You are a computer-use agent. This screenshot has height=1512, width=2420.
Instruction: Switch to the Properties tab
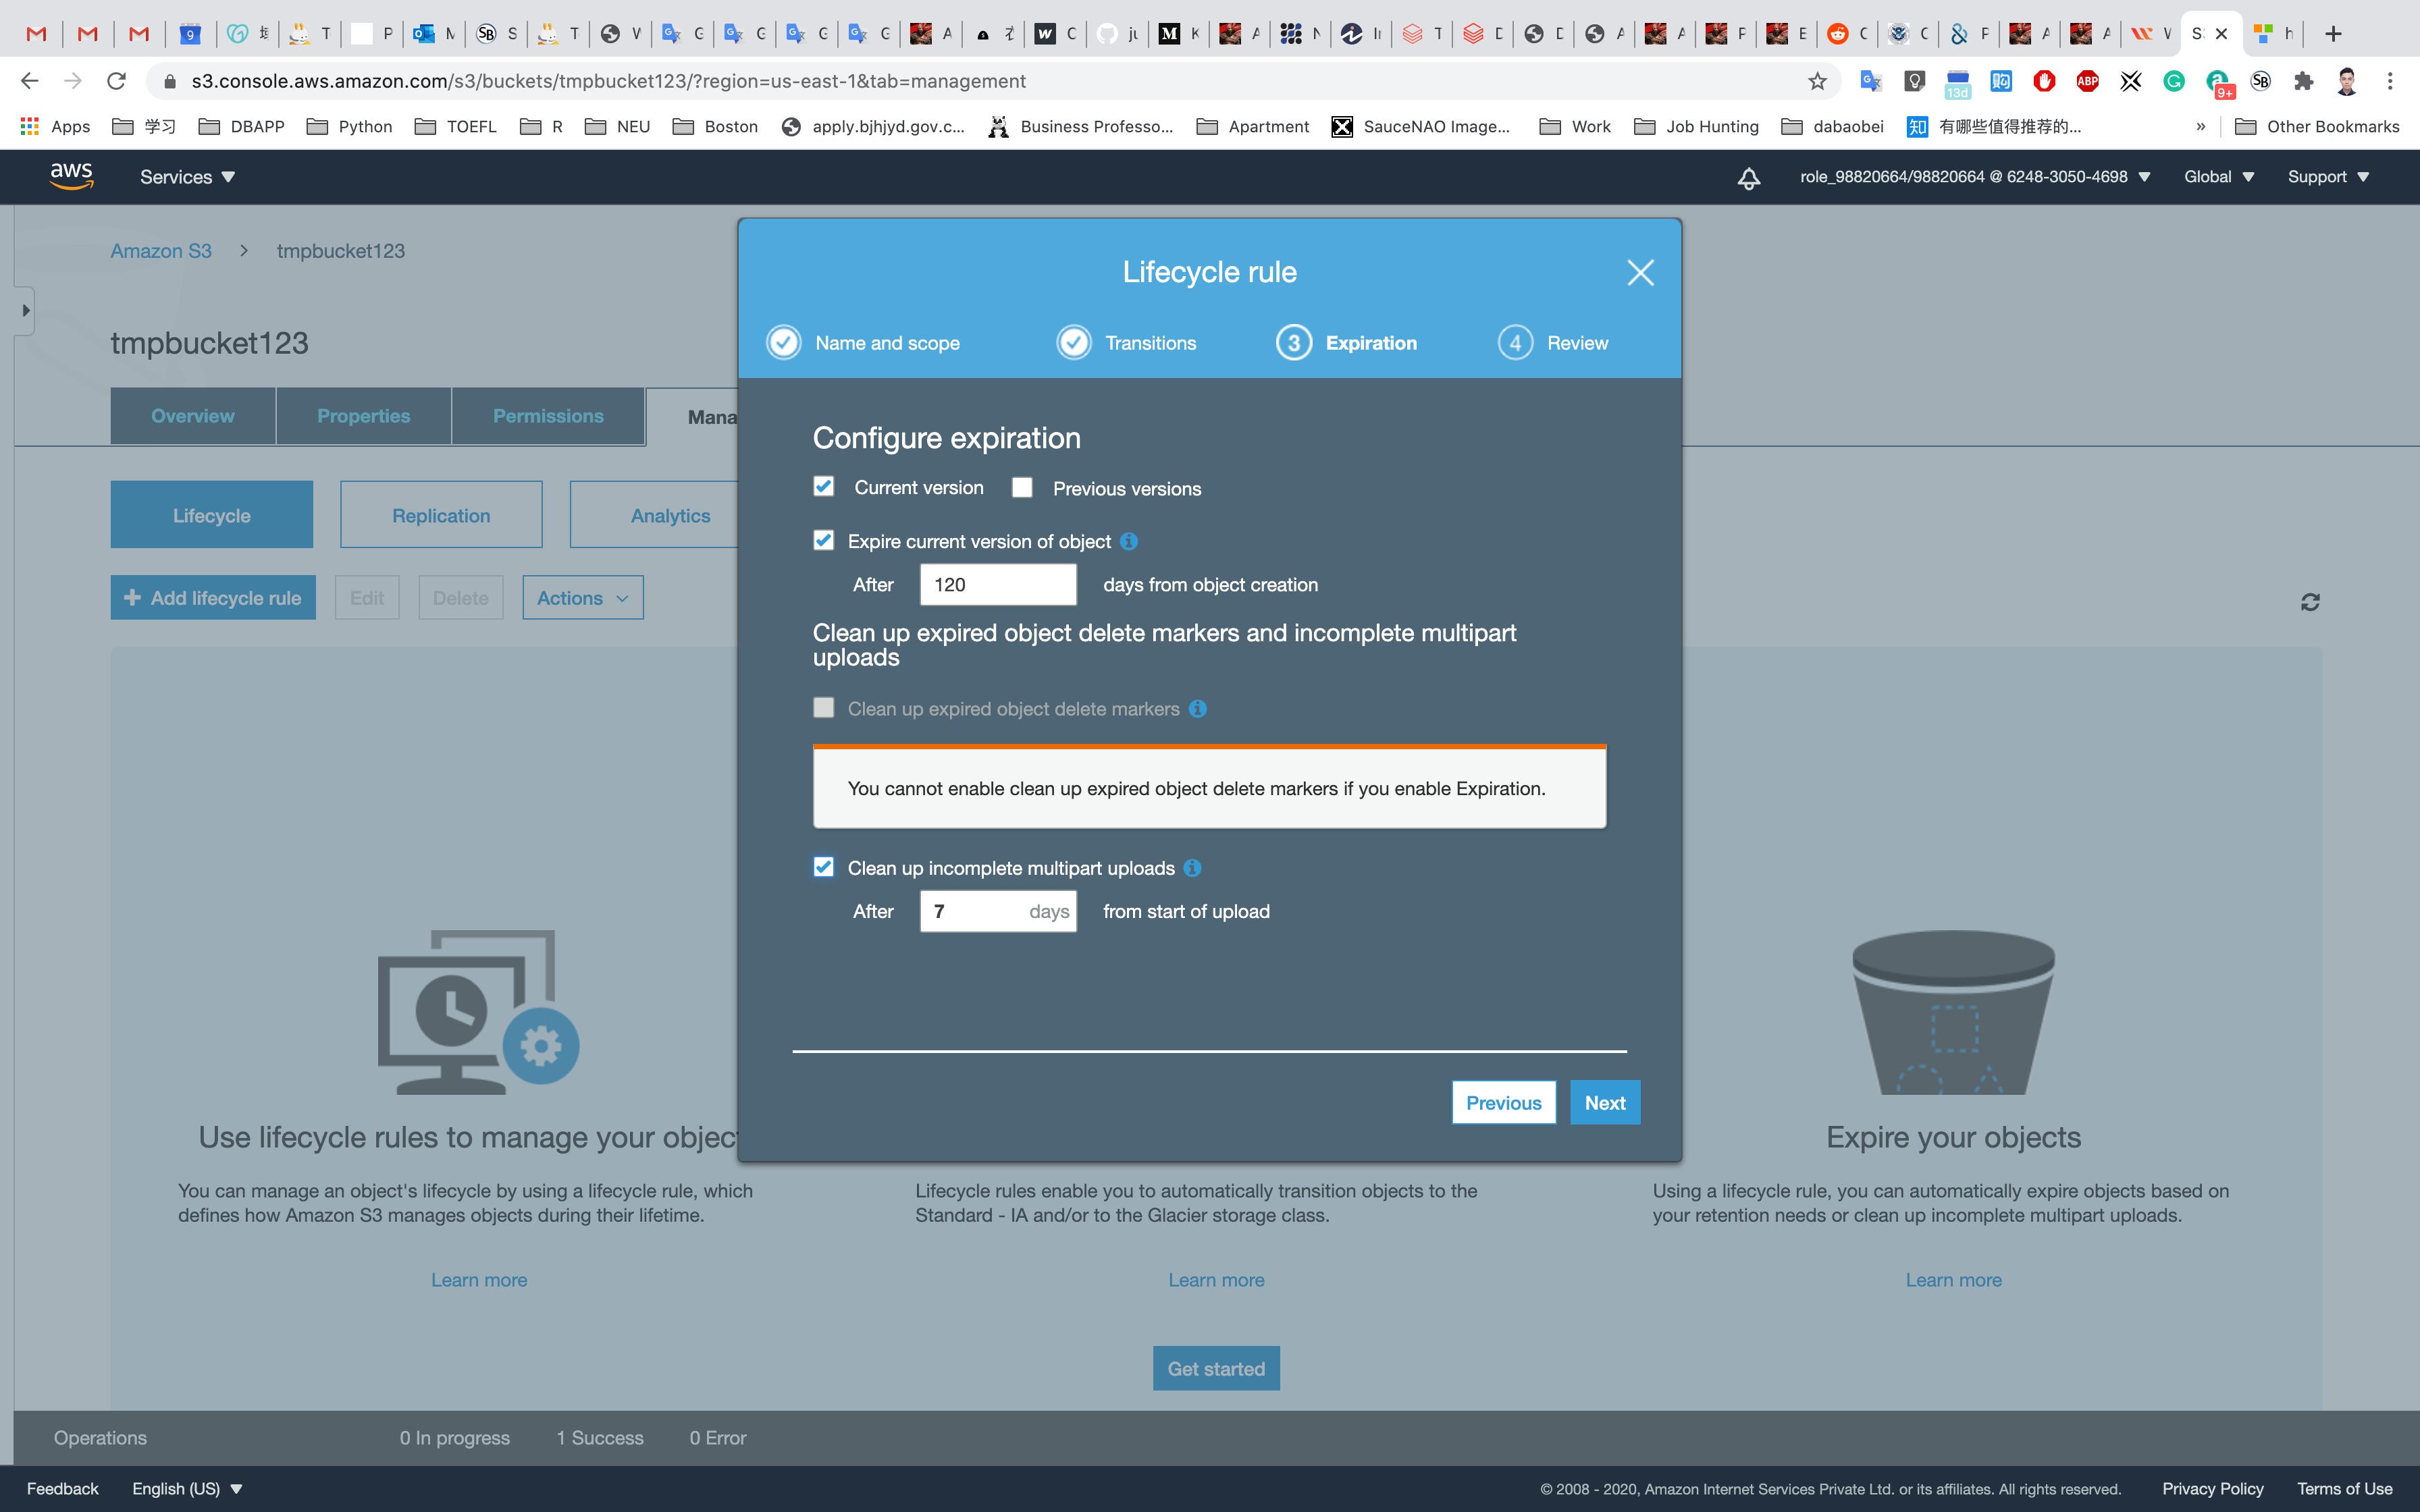pyautogui.click(x=363, y=416)
